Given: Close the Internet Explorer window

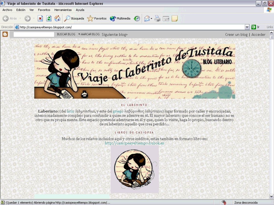Looking at the screenshot, I should click(x=271, y=3).
